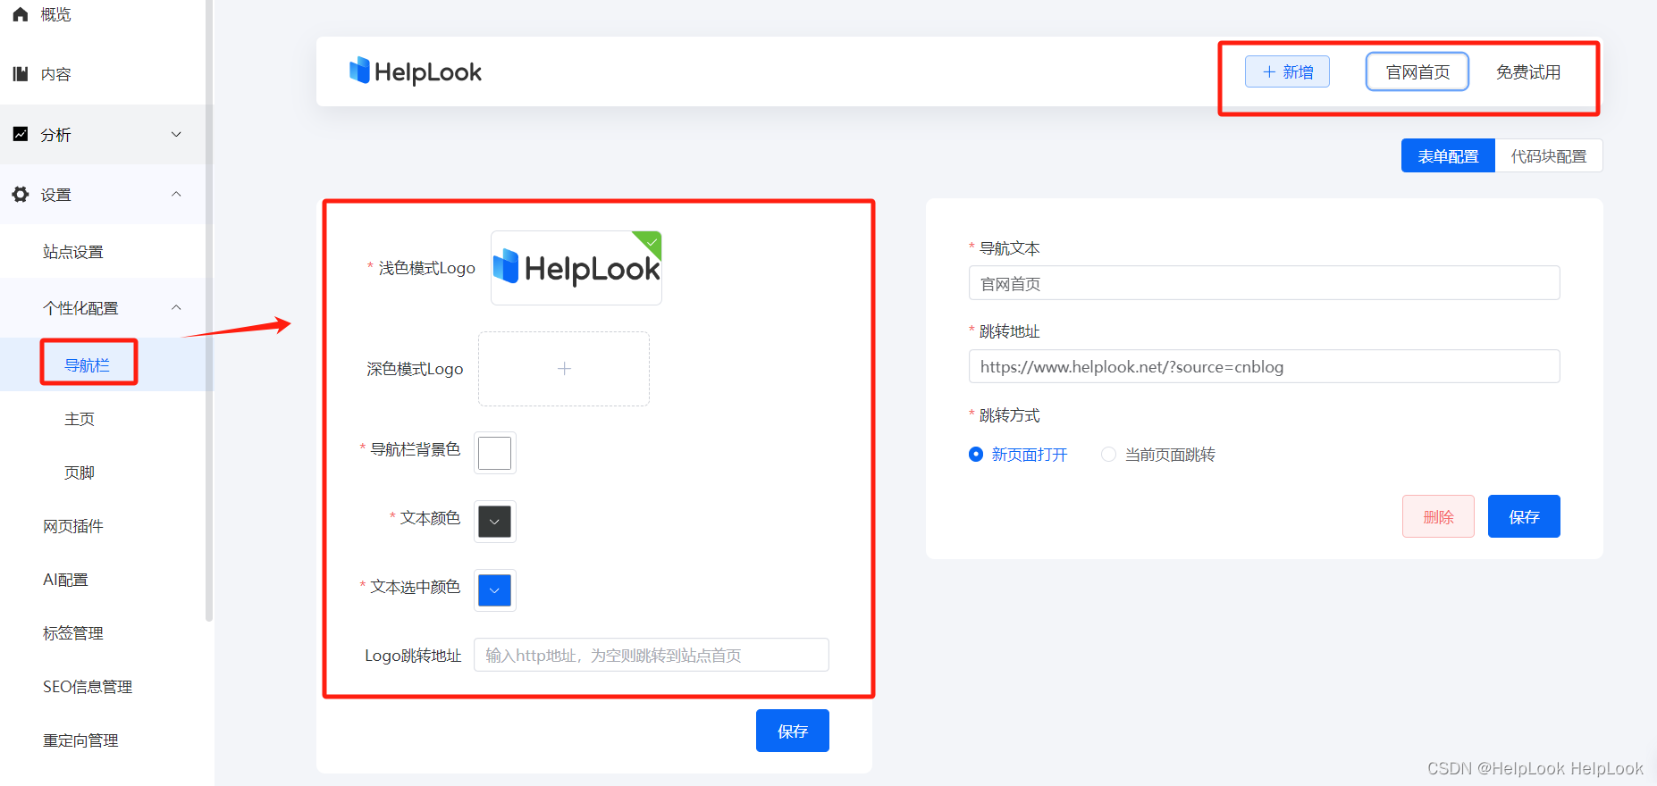Image resolution: width=1657 pixels, height=786 pixels.
Task: Pick the 导航栏背景色 white color swatch
Action: [494, 453]
